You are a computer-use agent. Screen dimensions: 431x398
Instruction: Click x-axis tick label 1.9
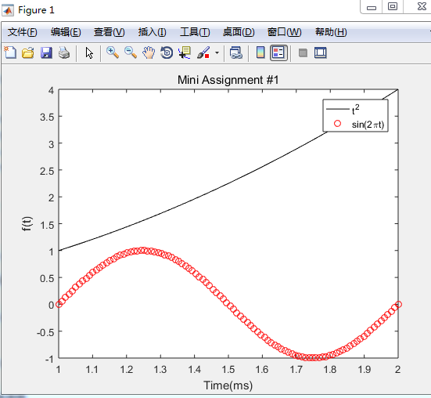(365, 369)
